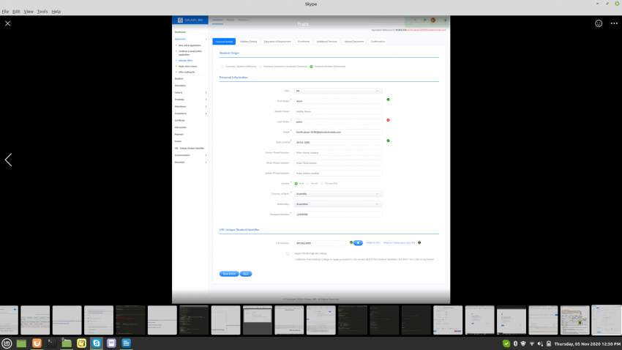The width and height of the screenshot is (622, 350).
Task: Click the date and time clock
Action: [x=585, y=343]
